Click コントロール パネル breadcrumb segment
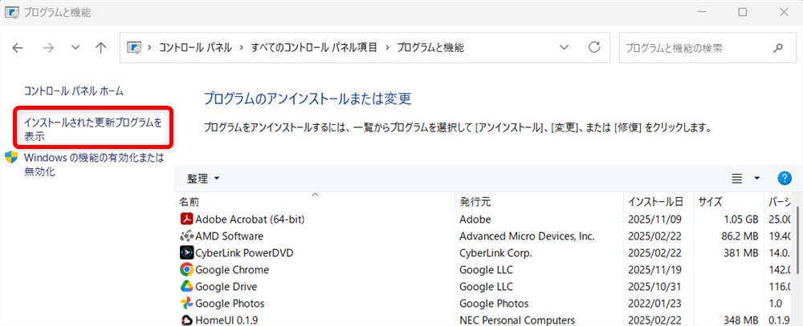Viewport: 803px width, 326px height. pos(195,48)
